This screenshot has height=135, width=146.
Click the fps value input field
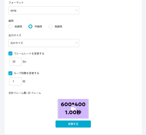click(x=15, y=62)
